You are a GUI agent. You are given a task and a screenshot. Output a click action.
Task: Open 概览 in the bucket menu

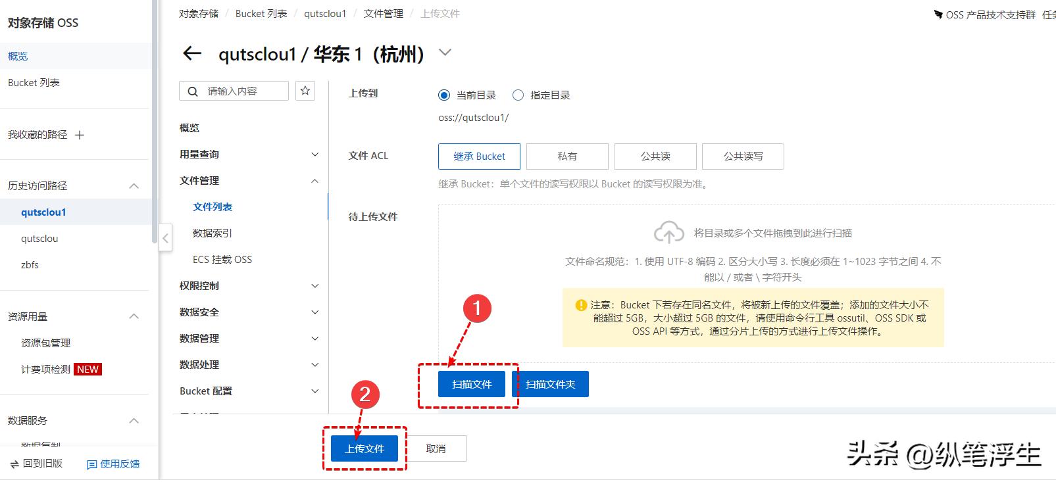point(189,128)
